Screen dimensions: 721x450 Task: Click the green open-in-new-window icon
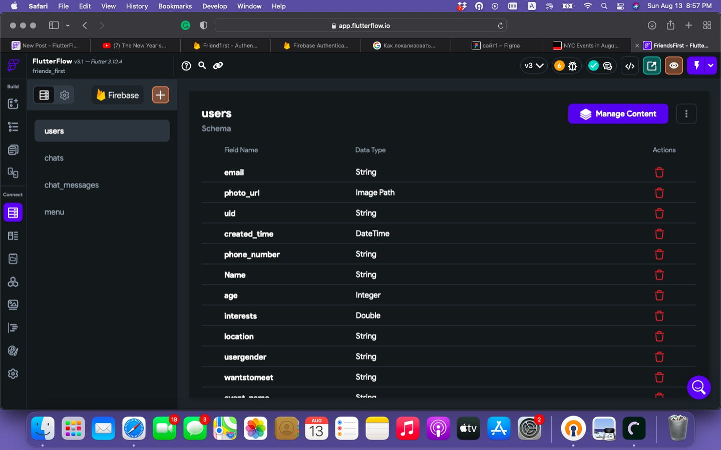click(x=652, y=65)
